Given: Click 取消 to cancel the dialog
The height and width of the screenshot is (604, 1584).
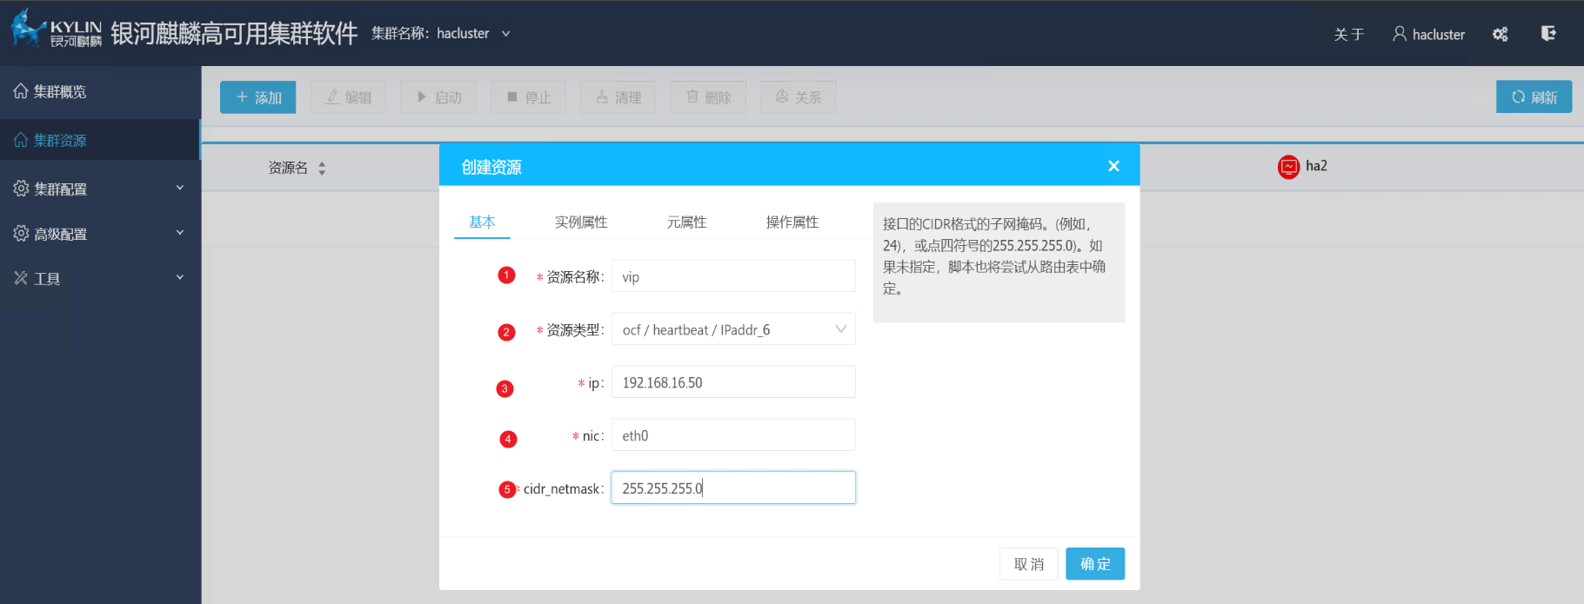Looking at the screenshot, I should (1028, 564).
